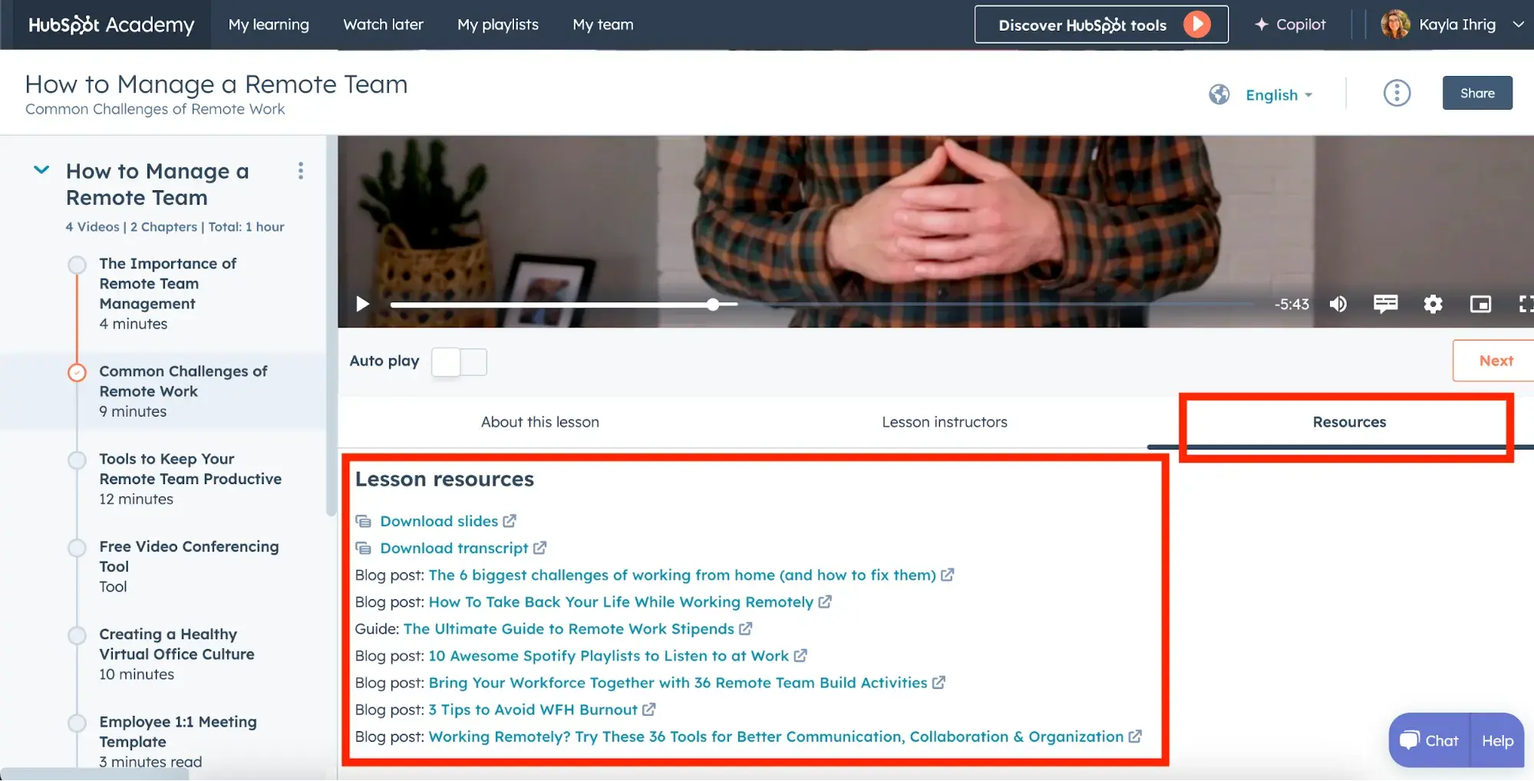This screenshot has width=1534, height=781.
Task: Toggle the Auto play switch
Action: coord(459,361)
